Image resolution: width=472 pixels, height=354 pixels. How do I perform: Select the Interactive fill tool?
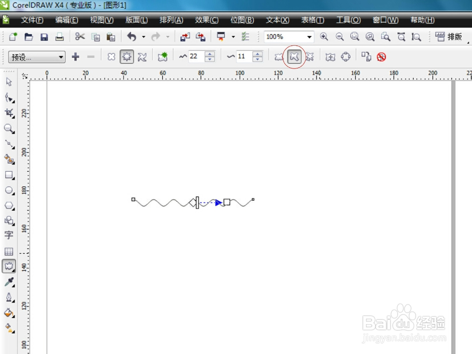(9, 328)
